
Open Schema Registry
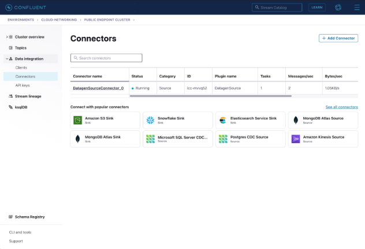click(30, 217)
